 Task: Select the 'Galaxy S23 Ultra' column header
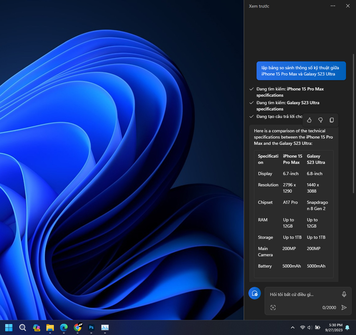click(x=316, y=159)
